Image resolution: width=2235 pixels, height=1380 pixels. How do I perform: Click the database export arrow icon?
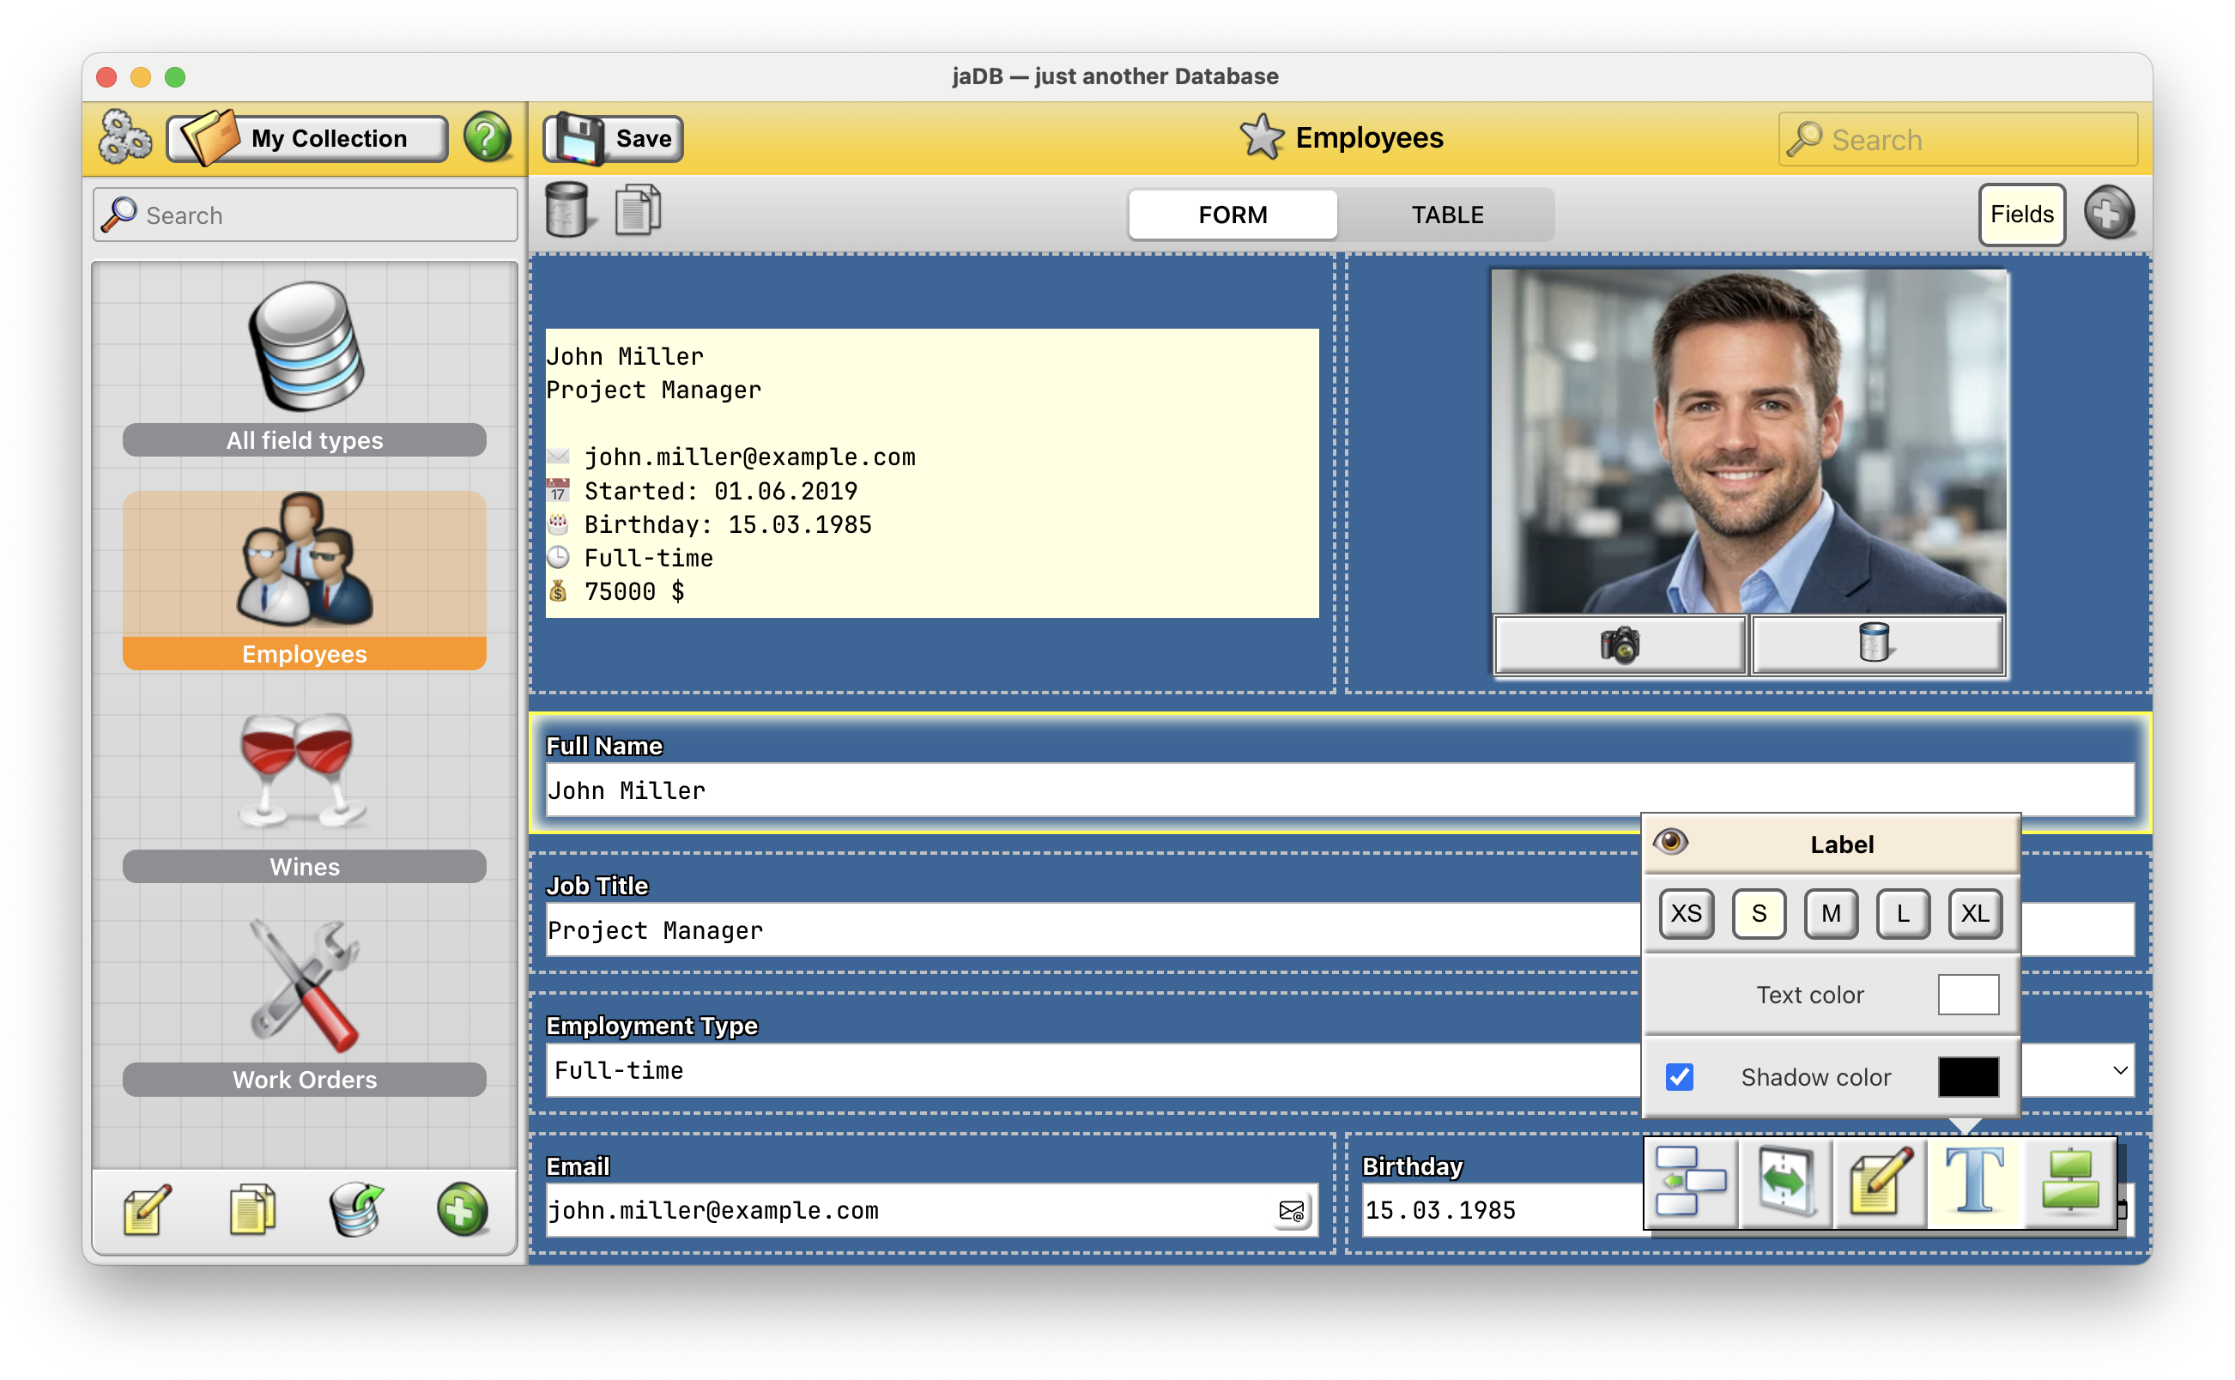[x=356, y=1210]
